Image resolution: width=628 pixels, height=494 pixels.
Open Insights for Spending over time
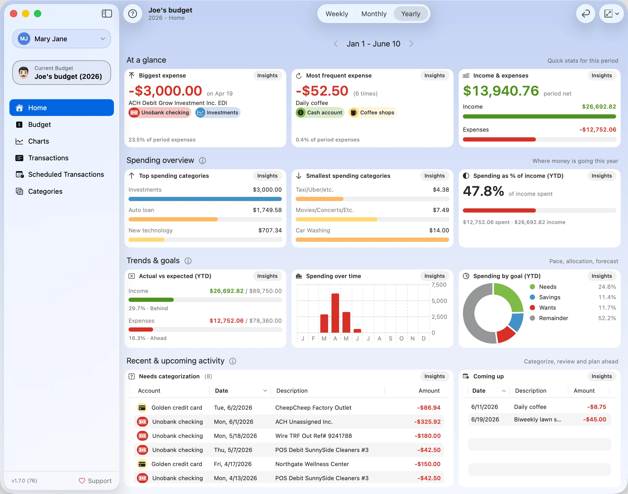434,276
